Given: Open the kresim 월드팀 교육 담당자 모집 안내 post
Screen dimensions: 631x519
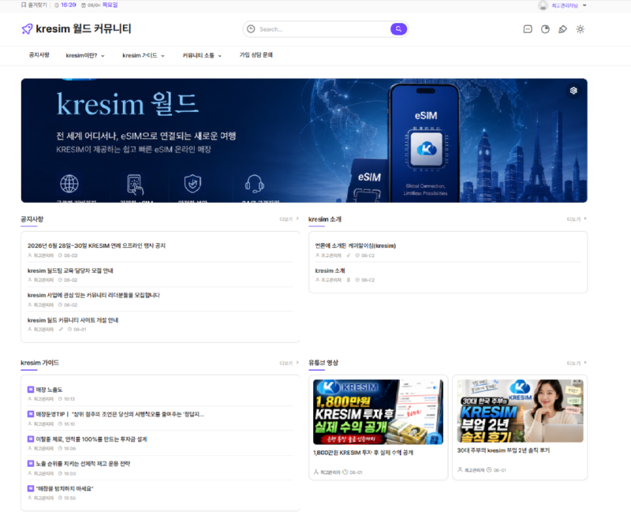Looking at the screenshot, I should [x=70, y=271].
